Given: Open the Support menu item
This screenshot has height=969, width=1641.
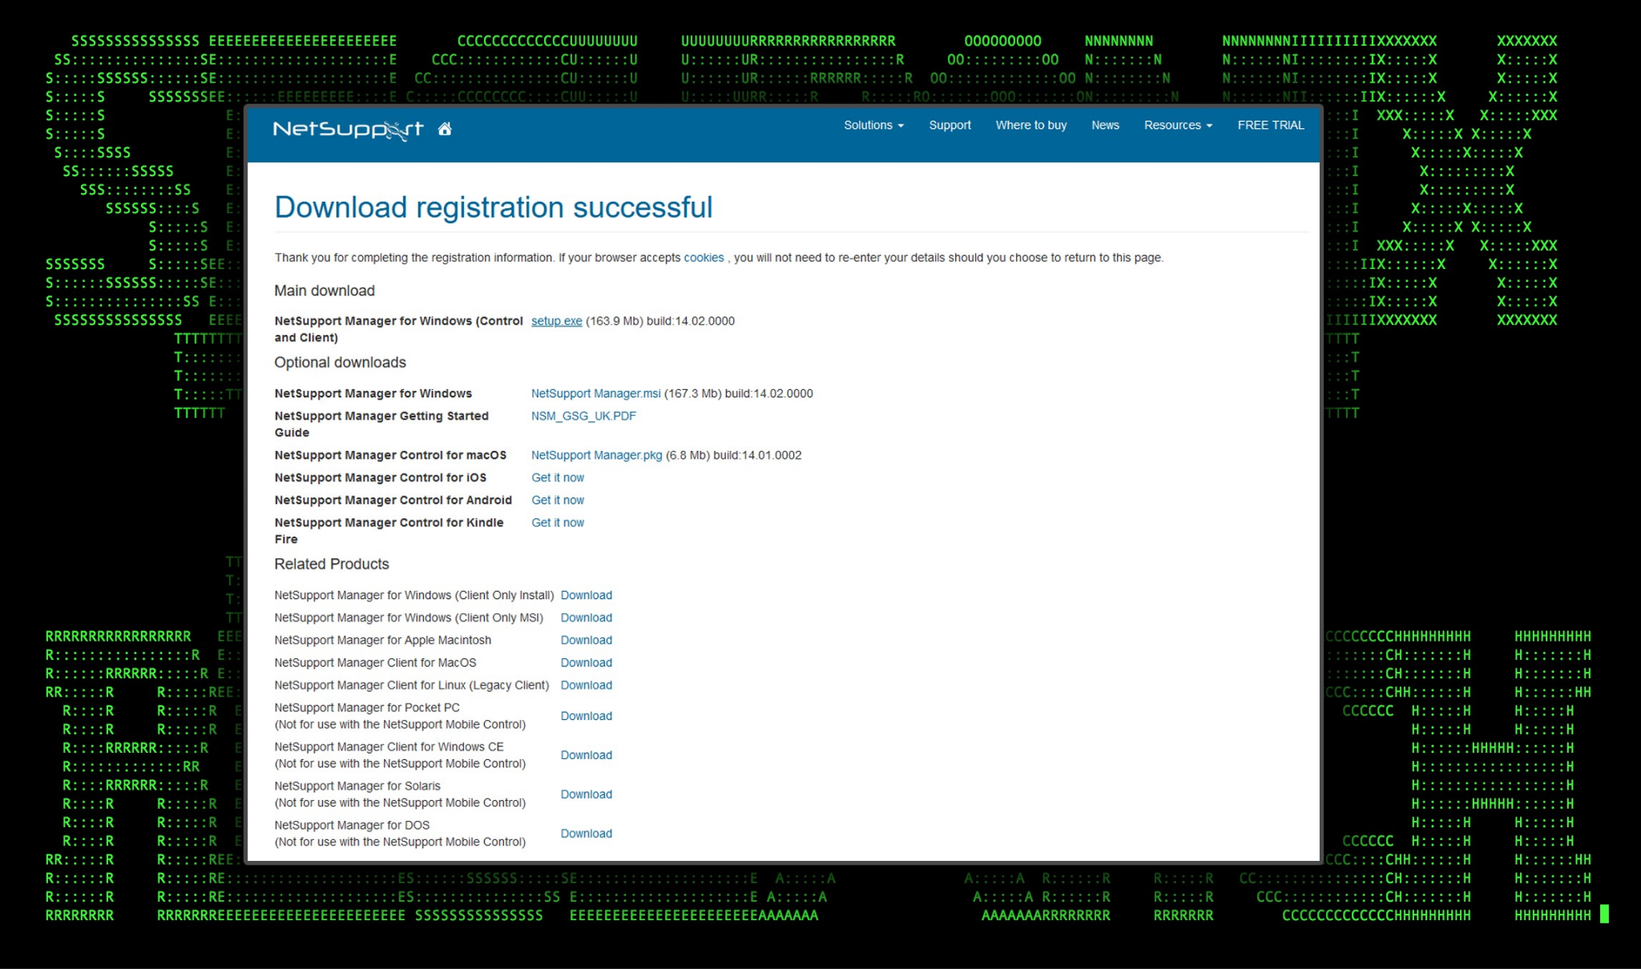Looking at the screenshot, I should tap(950, 125).
